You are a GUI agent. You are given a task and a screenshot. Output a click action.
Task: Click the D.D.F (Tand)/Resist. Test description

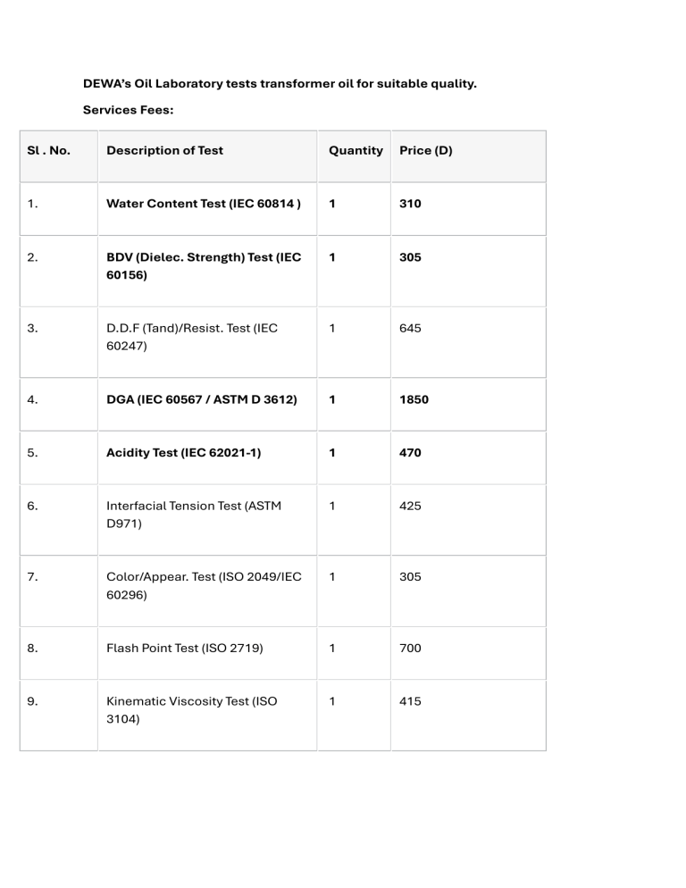pos(192,337)
